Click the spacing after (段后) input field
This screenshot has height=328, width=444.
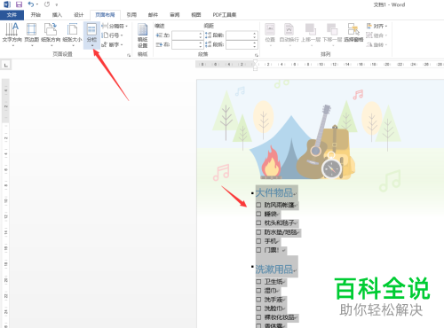[242, 44]
